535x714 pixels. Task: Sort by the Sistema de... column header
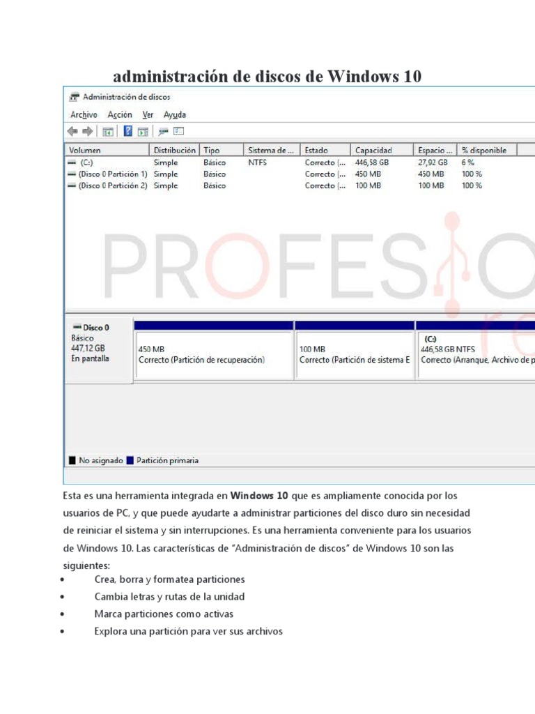[x=272, y=150]
